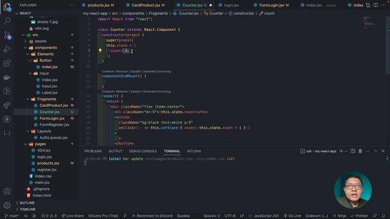Switch to the CardProduct.jsx editor tab
Screen dimensions: 390x219
[146, 5]
